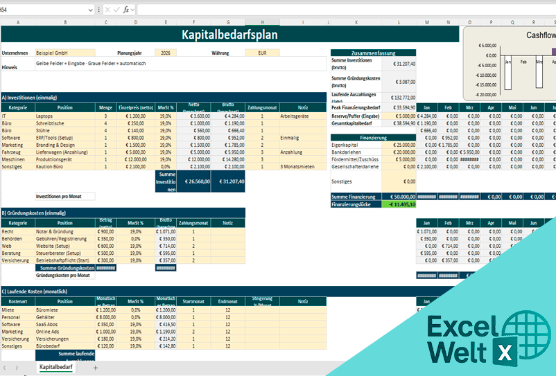Click the C) Laufende Kosten (monatlich) header

tap(229, 292)
